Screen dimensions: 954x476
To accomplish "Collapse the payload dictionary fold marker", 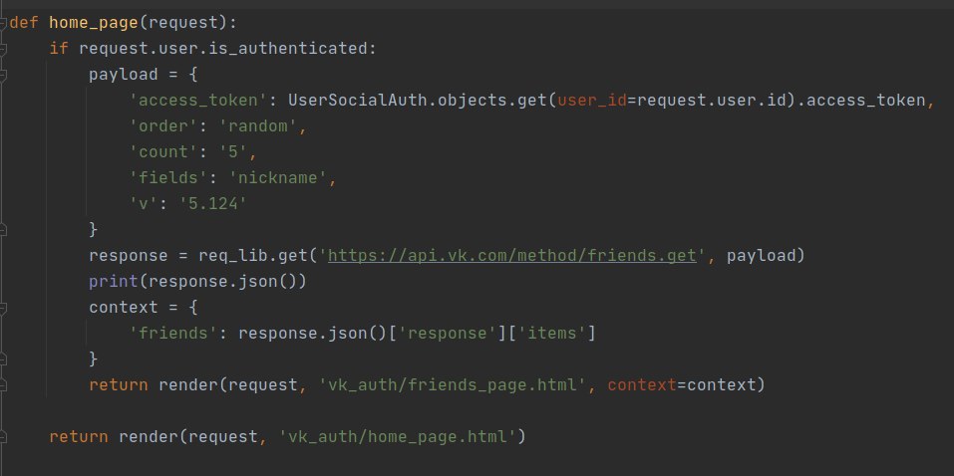I will click(3, 74).
